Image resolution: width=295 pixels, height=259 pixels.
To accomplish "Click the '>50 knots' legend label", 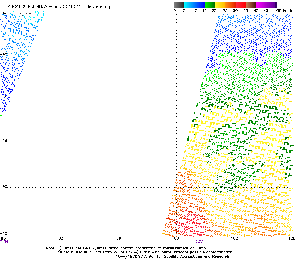I will [283, 11].
